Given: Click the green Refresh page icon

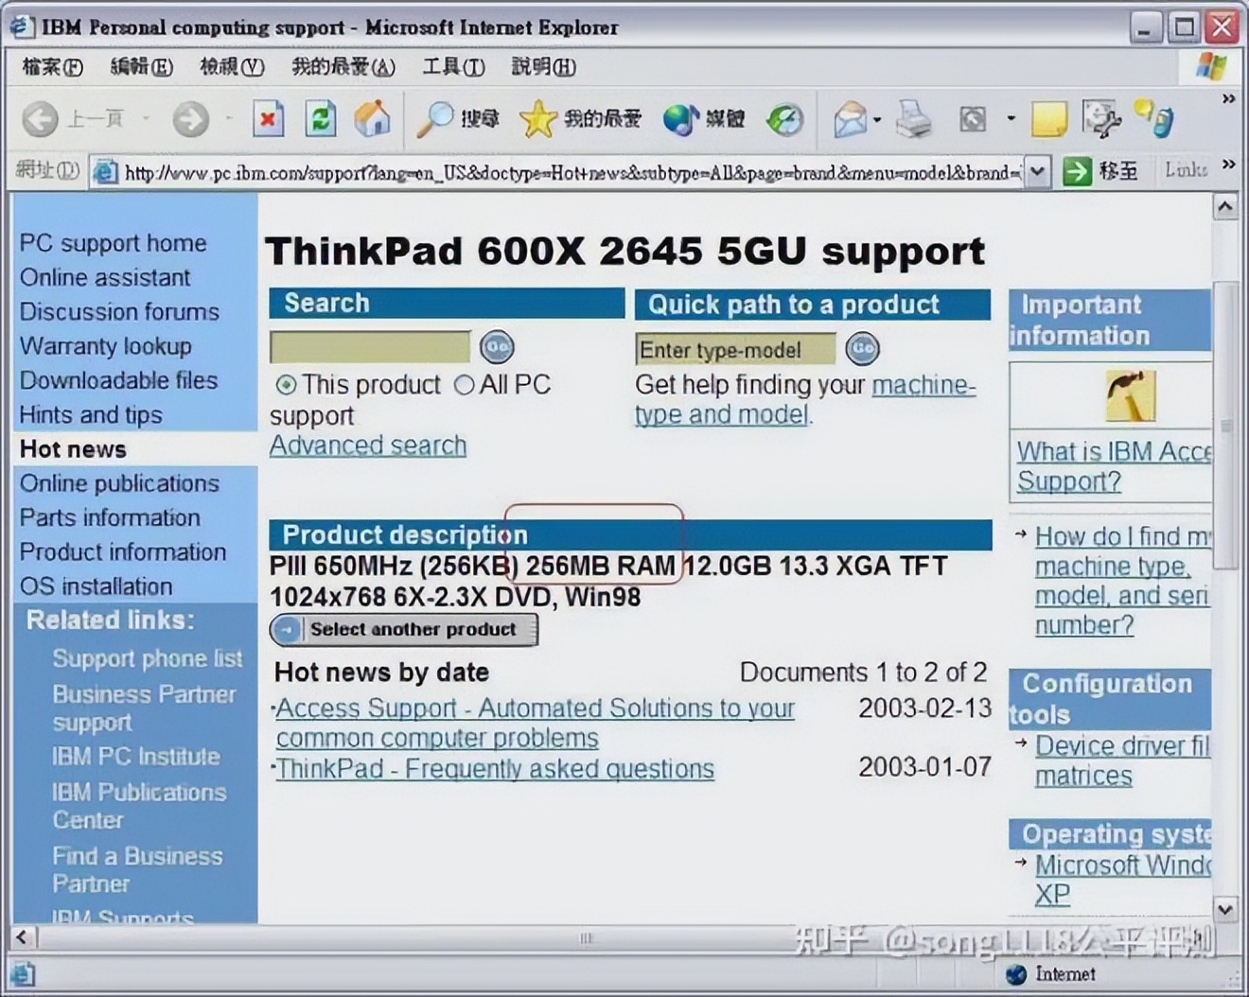Looking at the screenshot, I should [321, 120].
